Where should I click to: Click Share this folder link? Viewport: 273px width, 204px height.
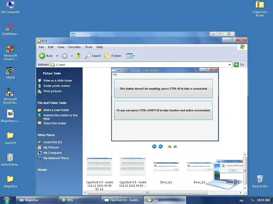(x=55, y=123)
